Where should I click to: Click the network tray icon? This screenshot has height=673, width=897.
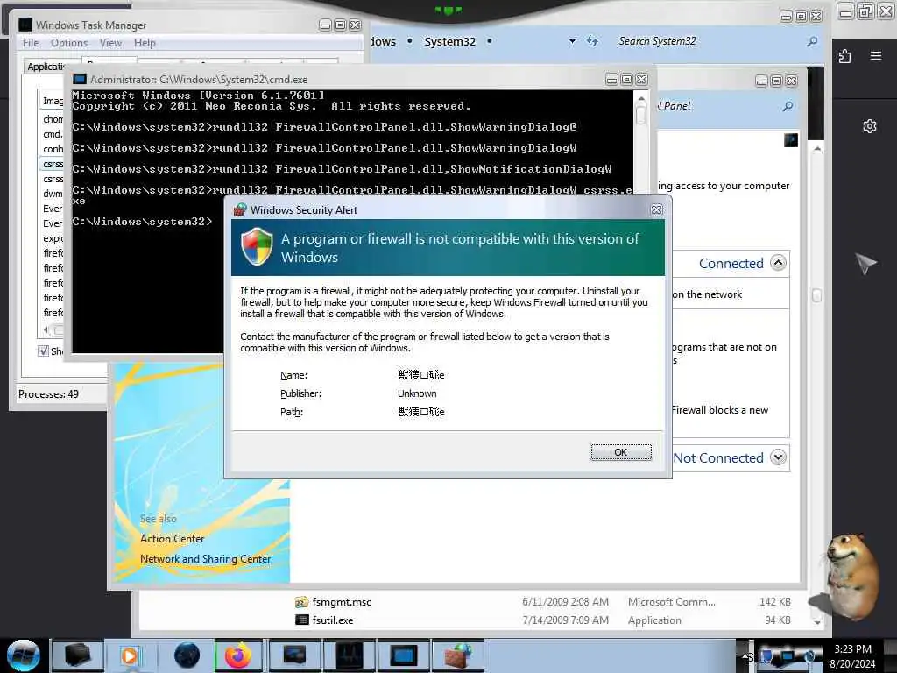click(x=788, y=655)
